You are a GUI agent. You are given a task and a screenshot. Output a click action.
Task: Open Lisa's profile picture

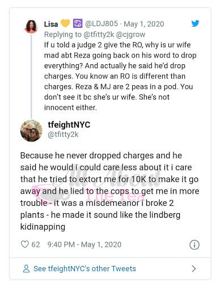coord(31,26)
